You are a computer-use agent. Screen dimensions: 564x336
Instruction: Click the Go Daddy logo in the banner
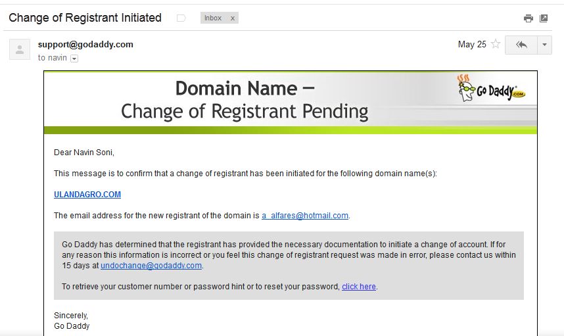tap(491, 89)
